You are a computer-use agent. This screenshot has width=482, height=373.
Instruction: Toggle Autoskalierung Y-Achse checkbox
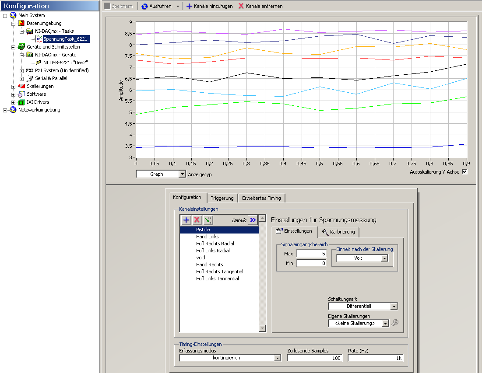tap(464, 172)
